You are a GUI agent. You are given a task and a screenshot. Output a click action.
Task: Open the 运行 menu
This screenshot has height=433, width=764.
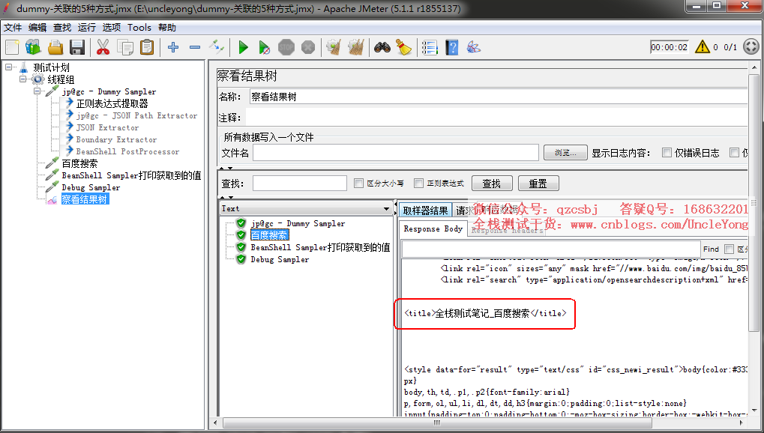click(x=87, y=28)
